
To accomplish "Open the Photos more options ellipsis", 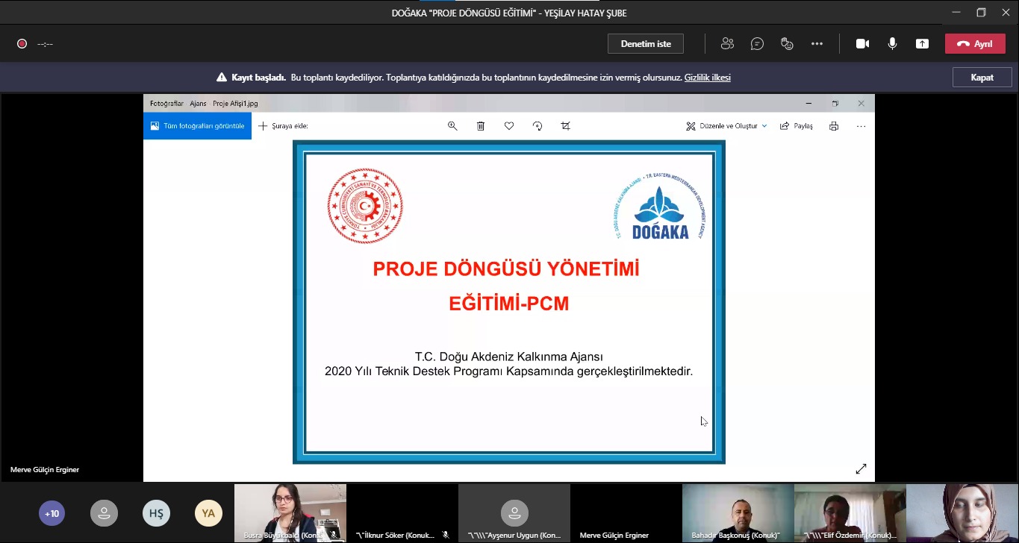I will tap(861, 126).
